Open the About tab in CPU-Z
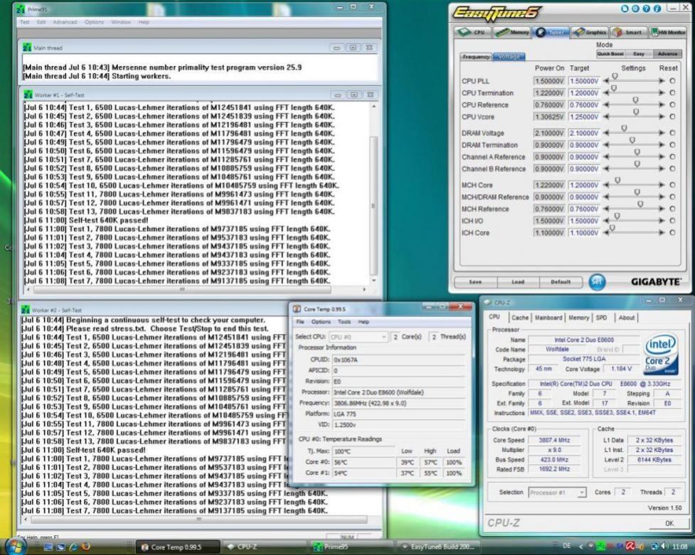695x555 pixels. [x=626, y=318]
